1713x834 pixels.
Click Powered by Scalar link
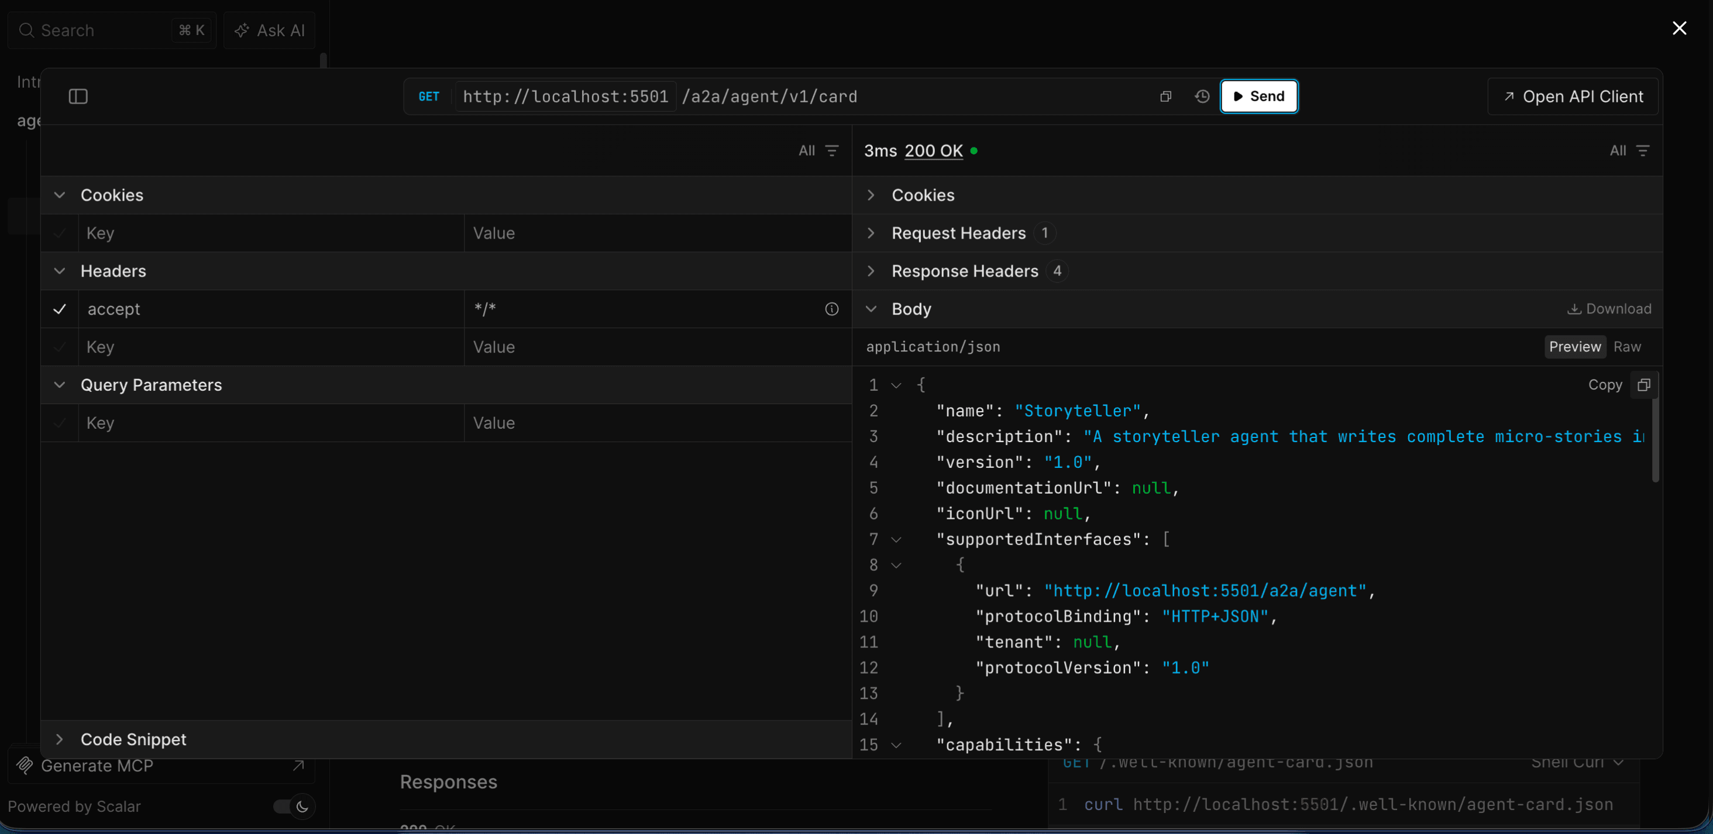click(74, 806)
